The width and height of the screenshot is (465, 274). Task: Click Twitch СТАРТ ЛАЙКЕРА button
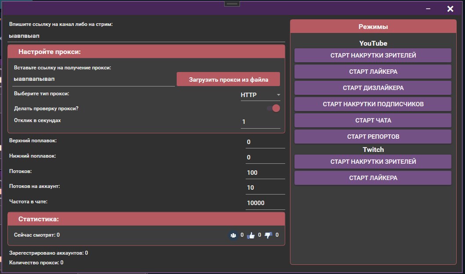[x=373, y=178]
